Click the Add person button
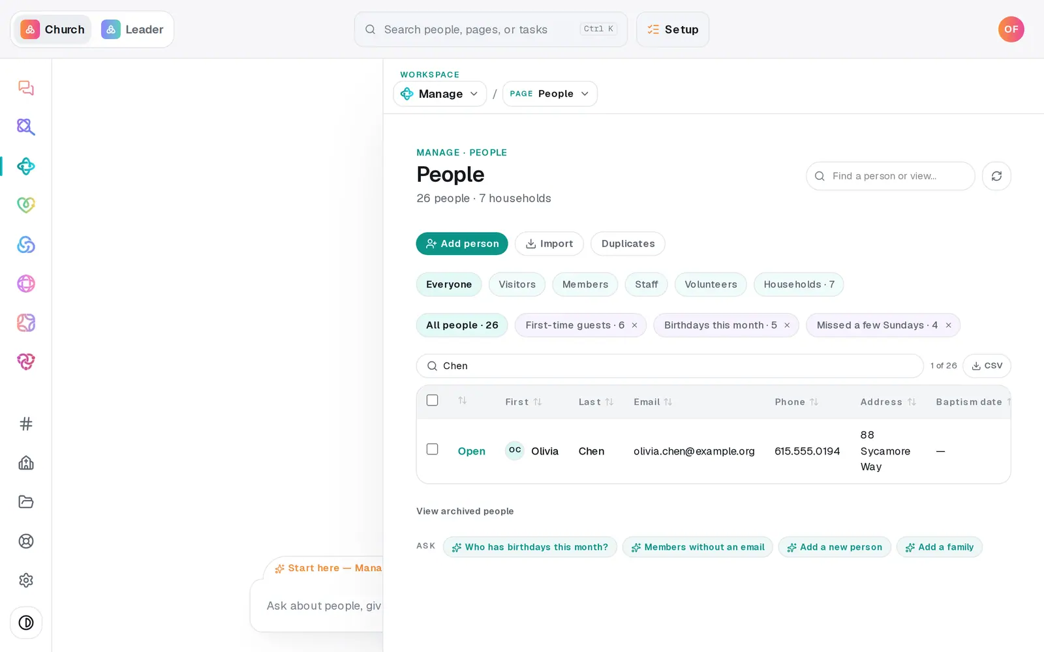 point(462,244)
